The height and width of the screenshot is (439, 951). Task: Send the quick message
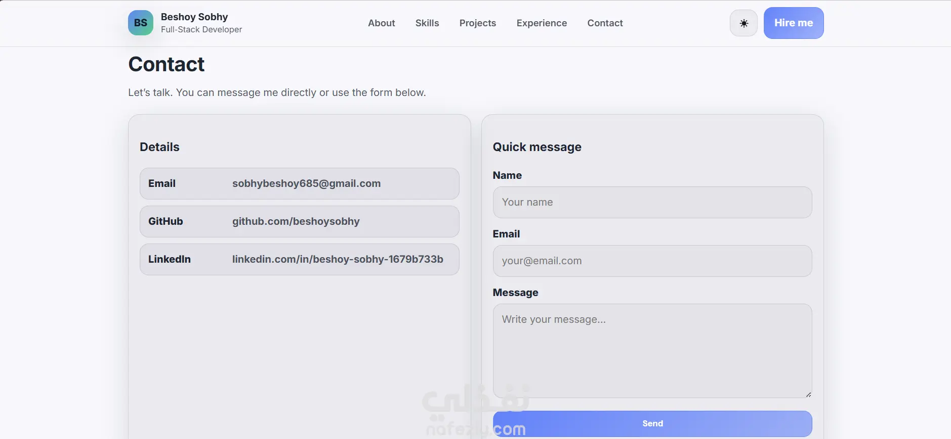coord(652,423)
